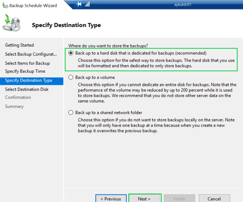
Task: Click the highlighted Specify Destination Type step
Action: tap(29, 80)
